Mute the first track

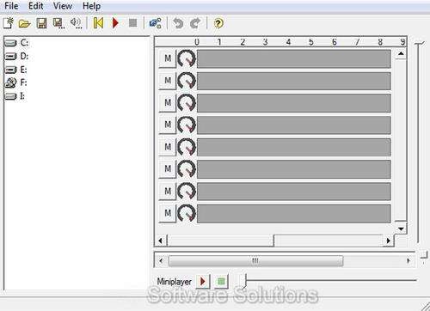click(x=168, y=58)
